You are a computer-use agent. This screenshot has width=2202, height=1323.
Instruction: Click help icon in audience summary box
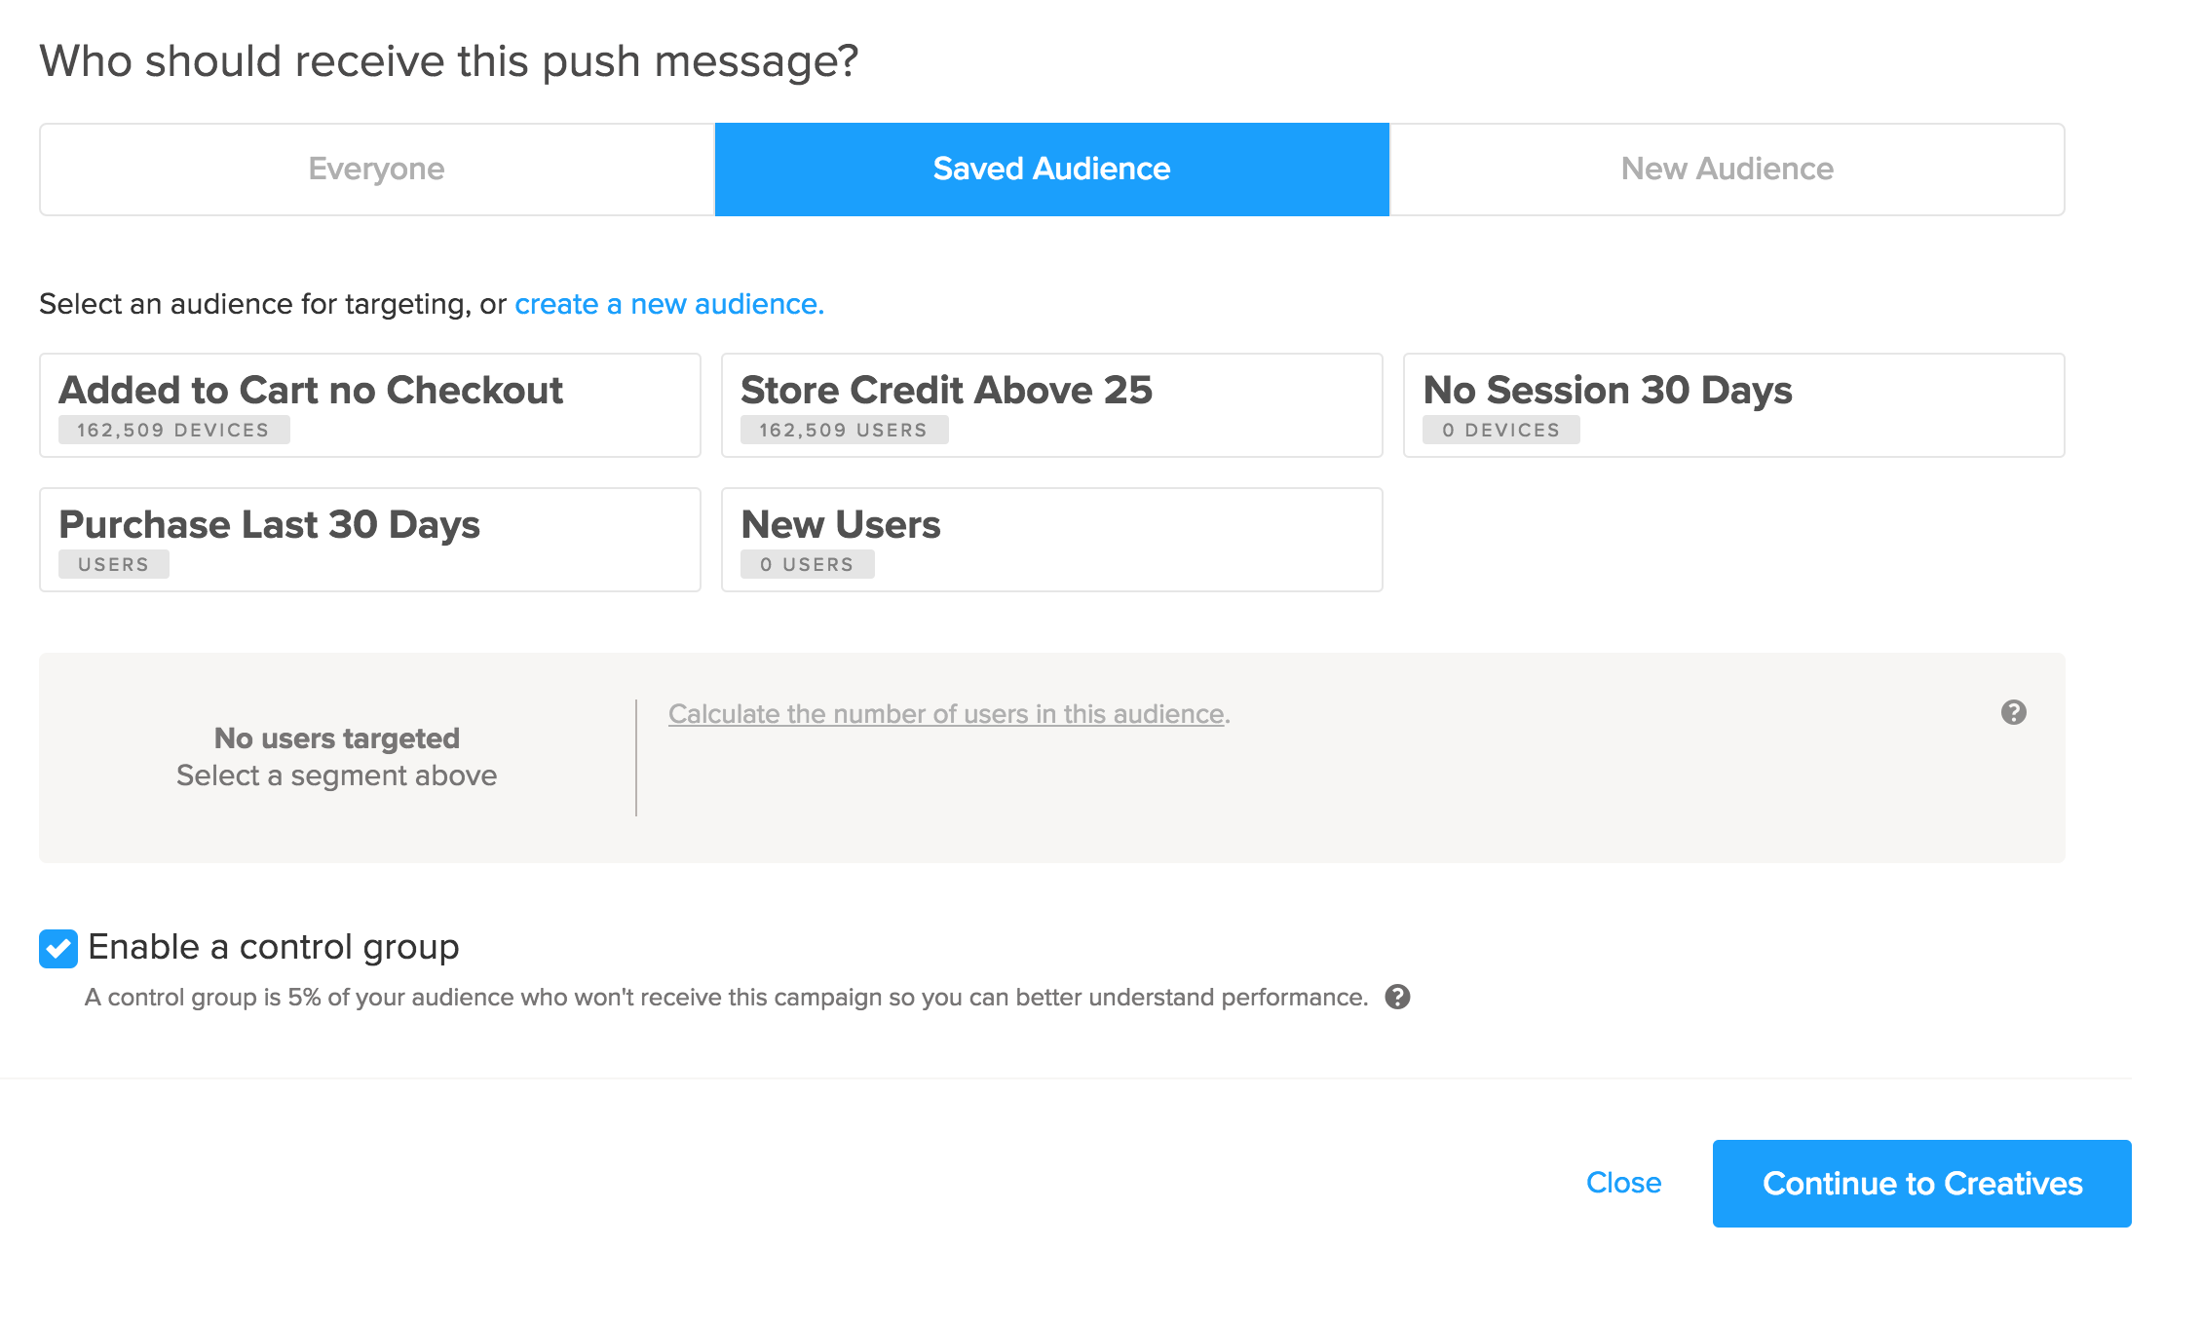point(2013,712)
